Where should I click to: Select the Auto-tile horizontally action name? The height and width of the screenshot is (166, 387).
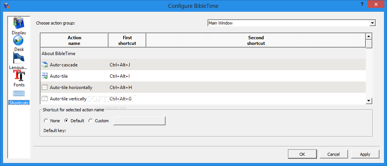pyautogui.click(x=71, y=88)
